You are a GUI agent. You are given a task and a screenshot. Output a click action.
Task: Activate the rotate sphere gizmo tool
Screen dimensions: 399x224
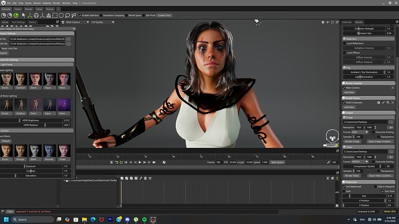pyautogui.click(x=36, y=15)
